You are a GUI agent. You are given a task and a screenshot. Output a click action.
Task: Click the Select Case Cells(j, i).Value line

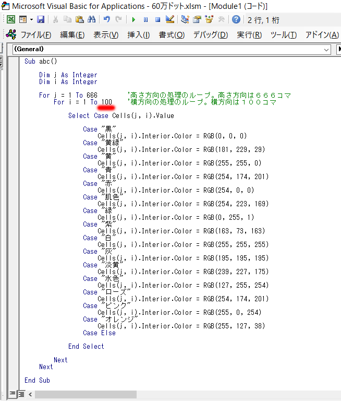tap(121, 116)
